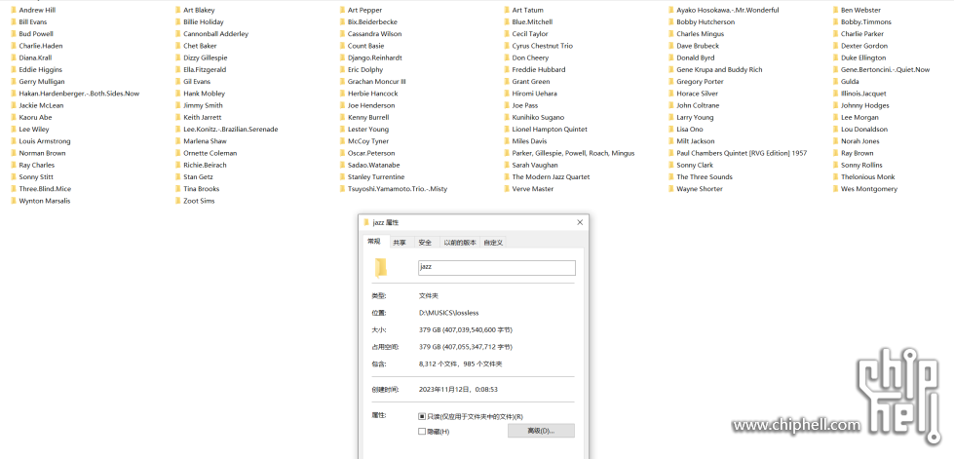Click the Miles Davis folder icon
Screen dimensions: 954x459
click(x=506, y=141)
